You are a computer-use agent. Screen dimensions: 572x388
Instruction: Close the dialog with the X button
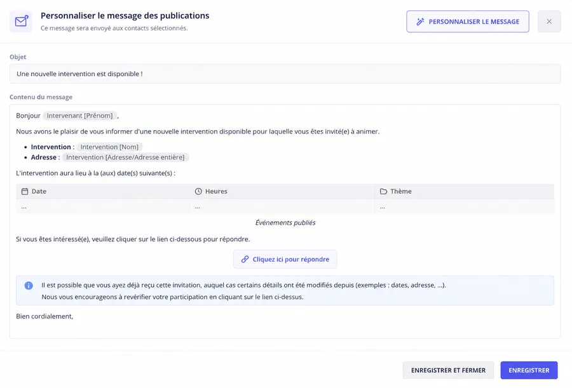coord(549,22)
